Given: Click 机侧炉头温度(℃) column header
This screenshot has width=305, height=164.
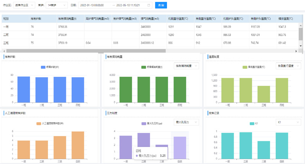Looking at the screenshot, I should pos(236,19).
